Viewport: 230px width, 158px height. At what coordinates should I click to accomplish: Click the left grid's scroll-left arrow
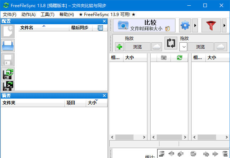112,137
